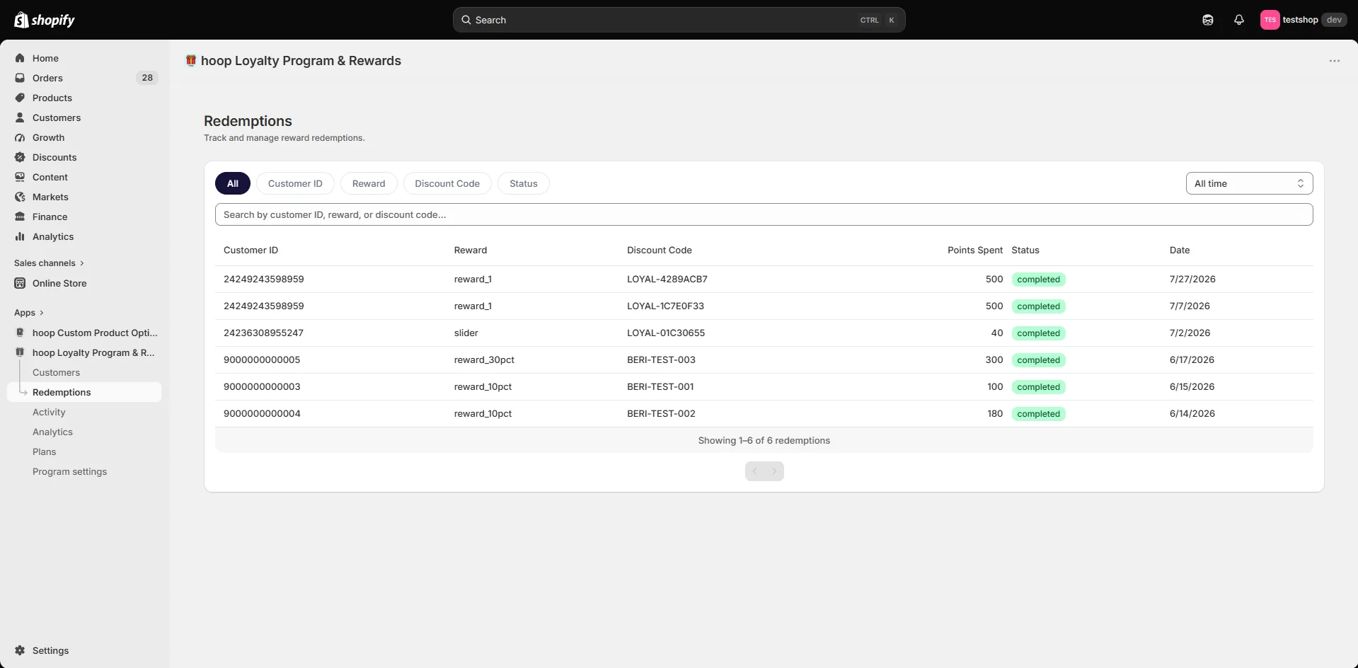Go to next page of redemptions
1358x668 pixels.
[x=774, y=471]
